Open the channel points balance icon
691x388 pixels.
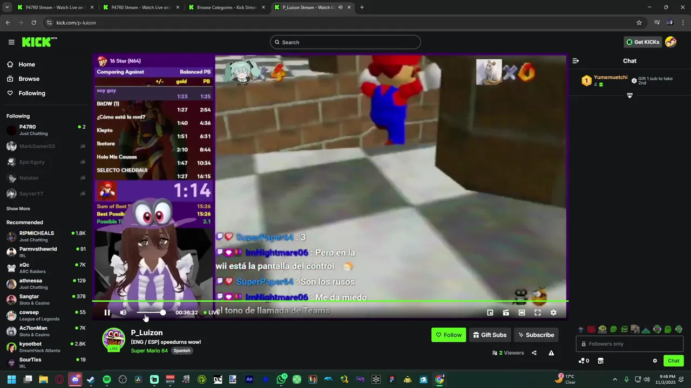click(x=584, y=361)
